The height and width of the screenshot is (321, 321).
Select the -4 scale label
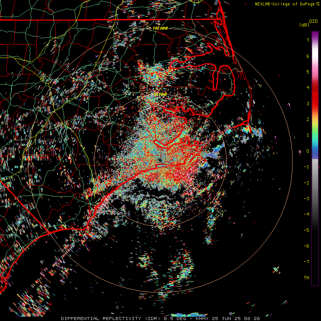(x=306, y=214)
